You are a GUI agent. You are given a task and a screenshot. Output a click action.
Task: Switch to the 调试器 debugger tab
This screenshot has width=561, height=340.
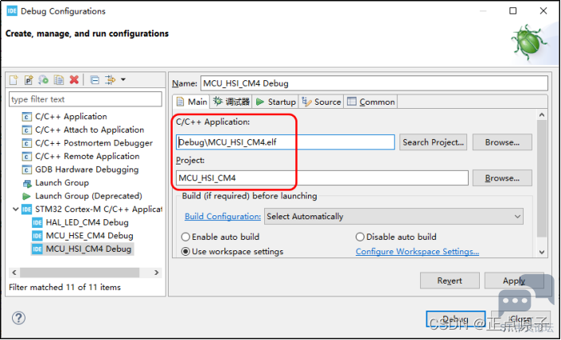click(232, 102)
